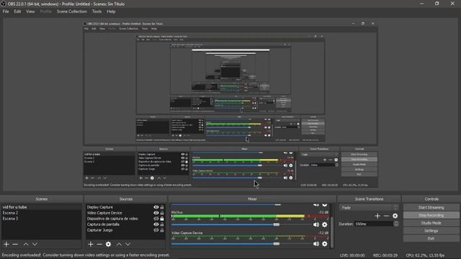Hide the Display Capture source
The image size is (461, 259).
(x=156, y=207)
